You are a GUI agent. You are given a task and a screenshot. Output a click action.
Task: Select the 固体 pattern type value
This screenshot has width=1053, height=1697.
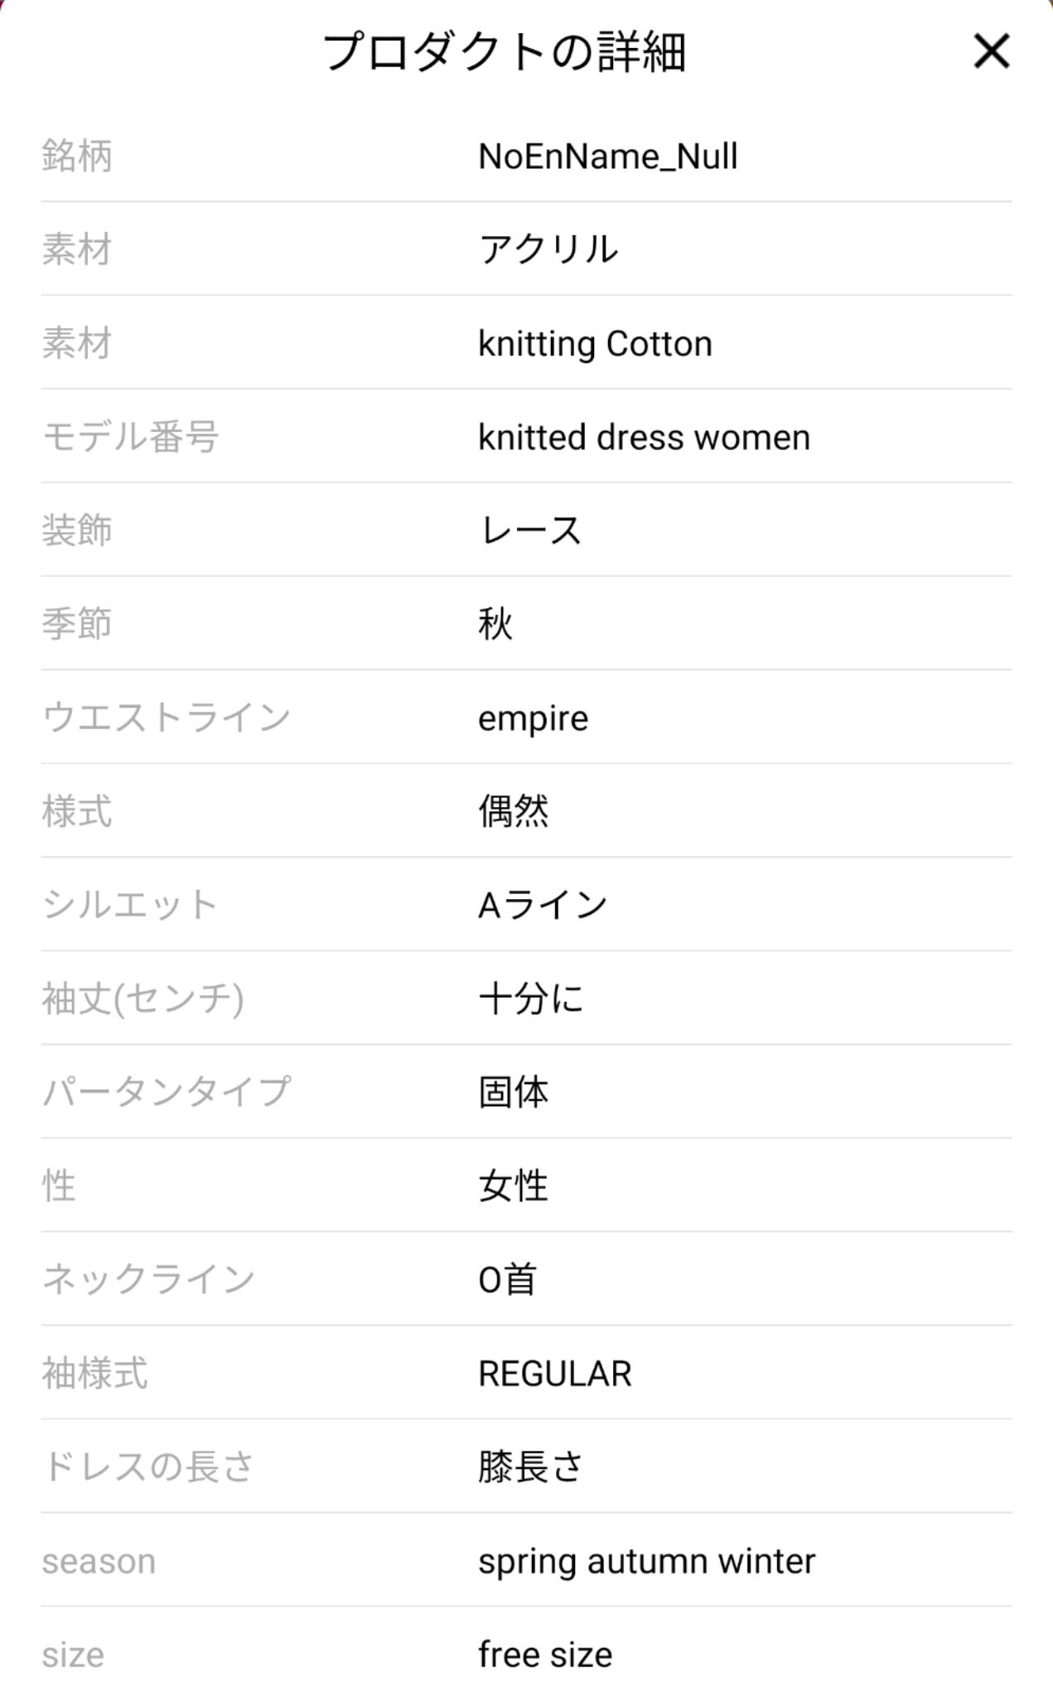pyautogui.click(x=513, y=1092)
